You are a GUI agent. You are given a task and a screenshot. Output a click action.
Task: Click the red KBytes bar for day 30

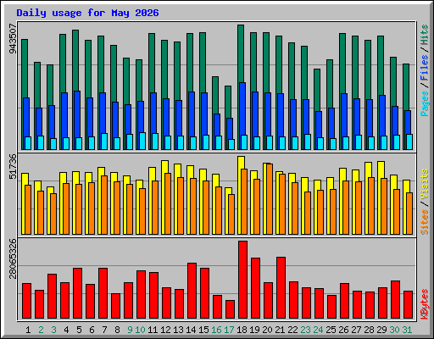[x=395, y=299]
